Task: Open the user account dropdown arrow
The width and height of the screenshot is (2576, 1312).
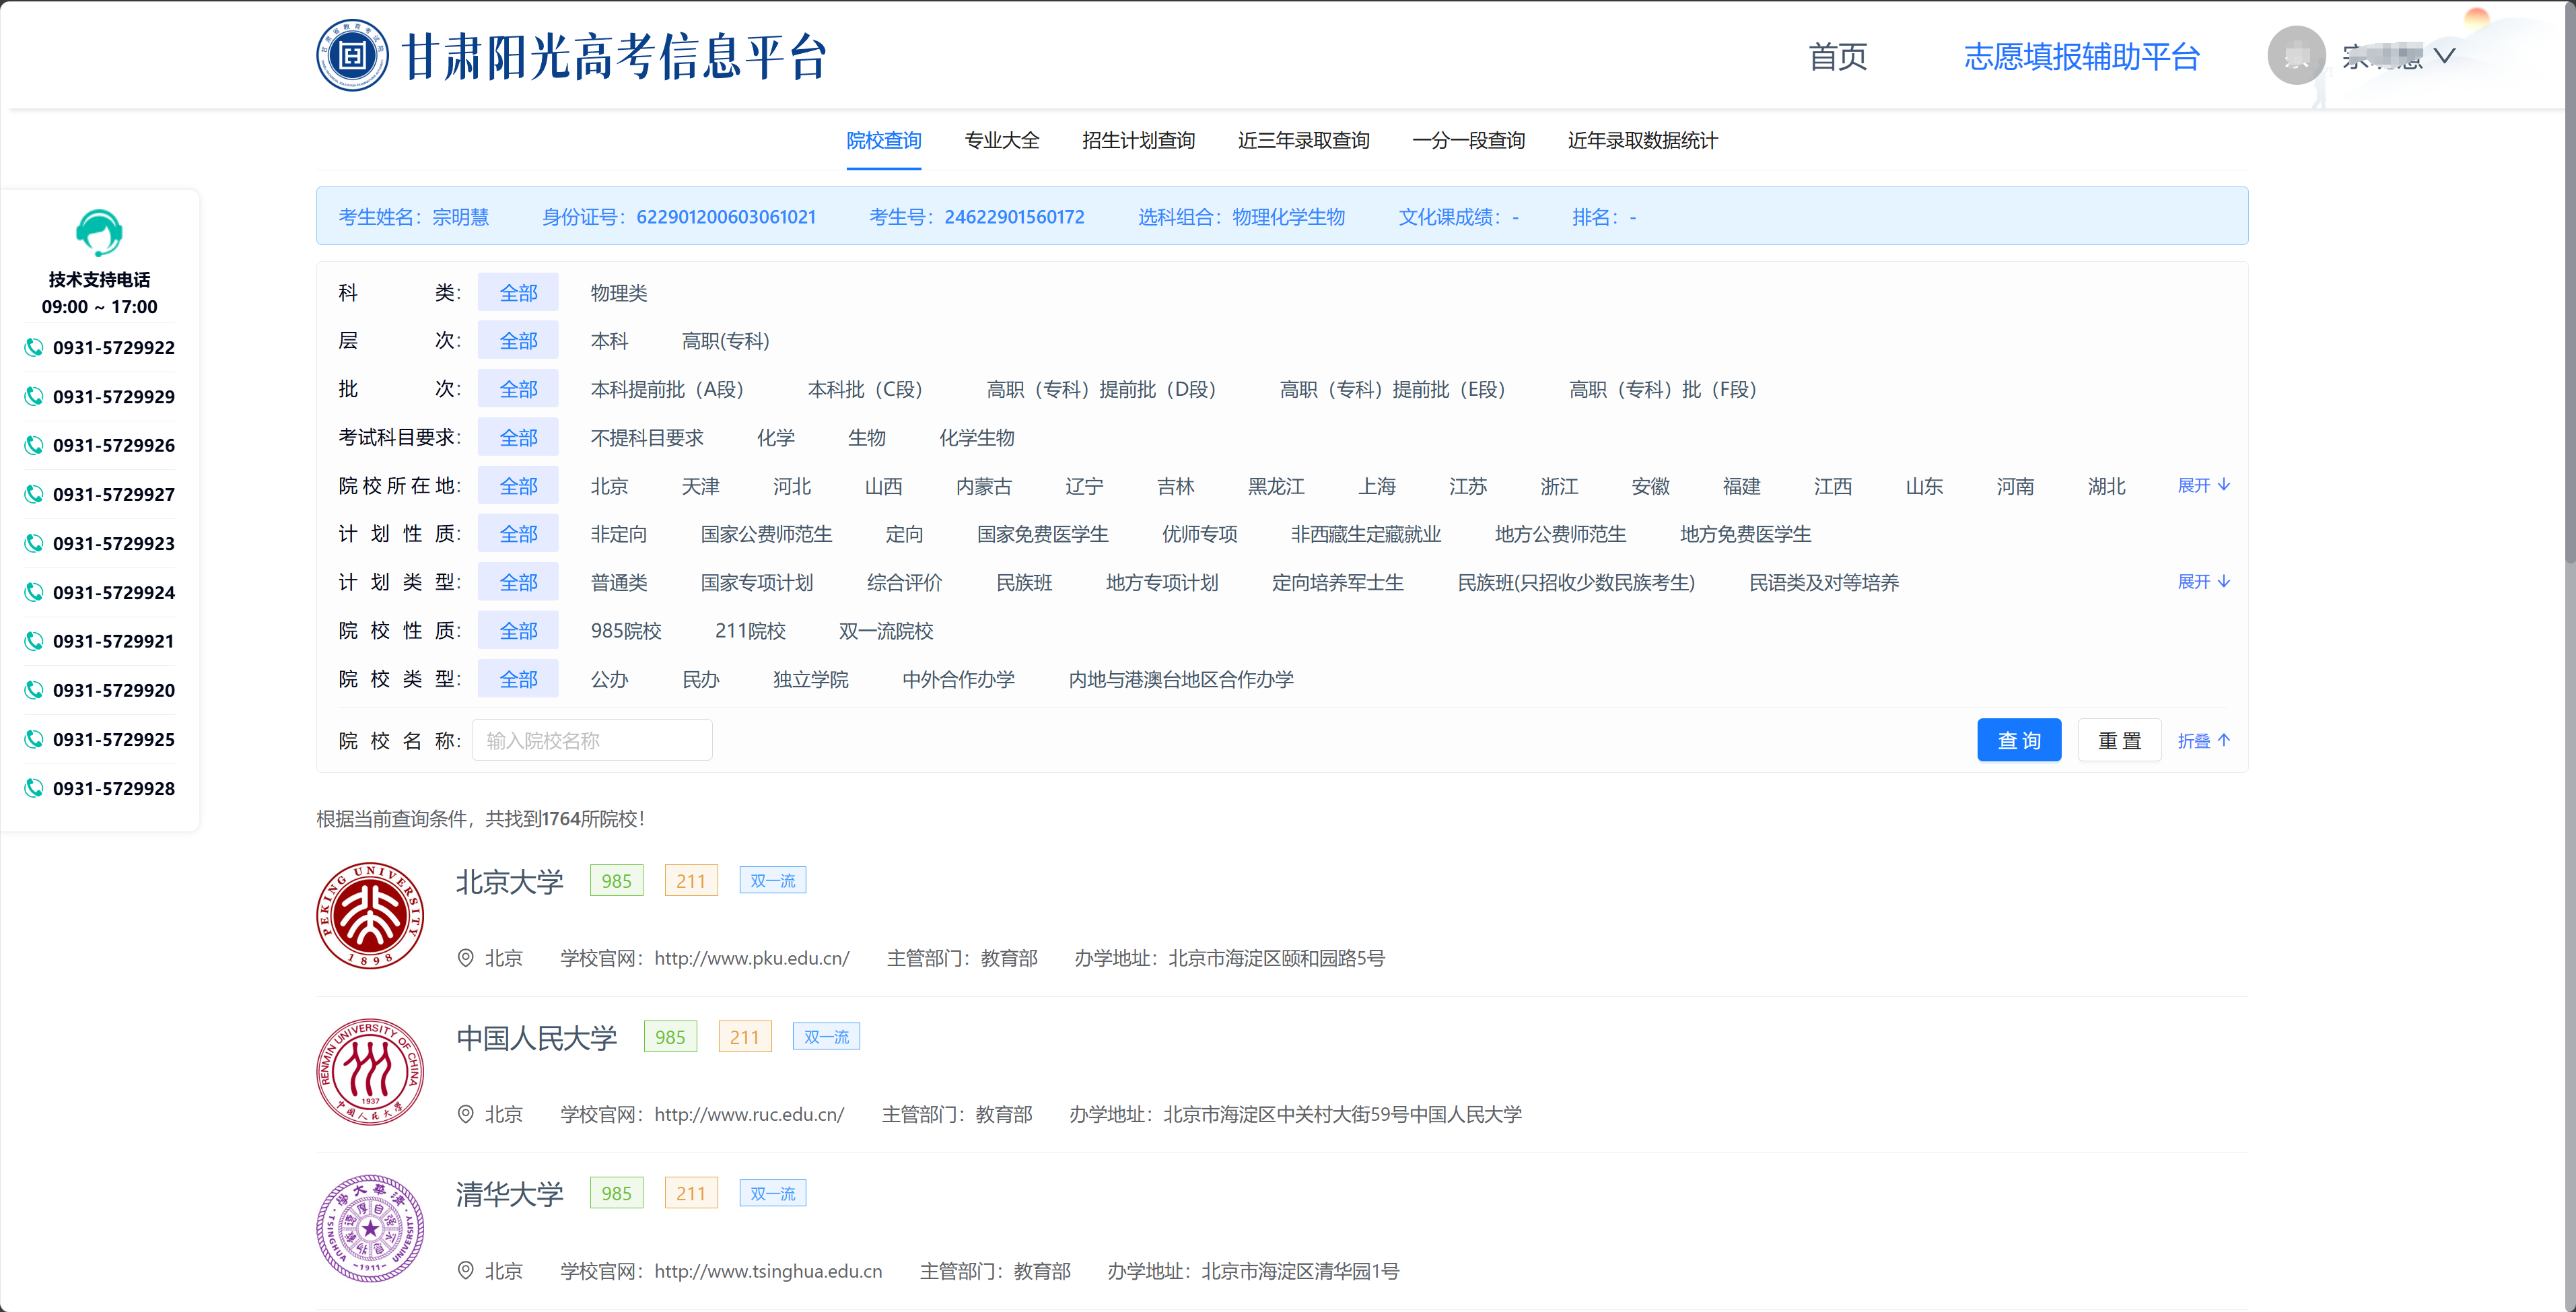Action: (x=2445, y=56)
